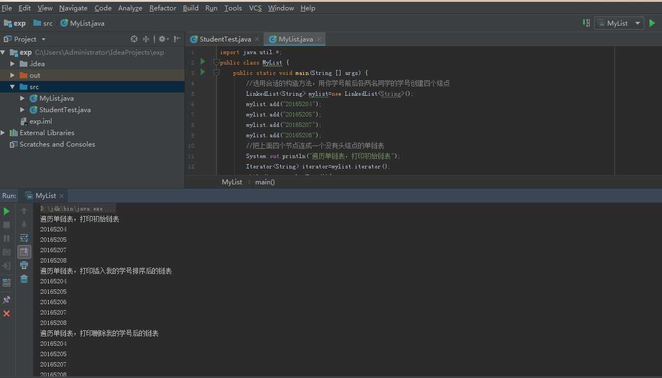Click the print icon in Run console

24,265
